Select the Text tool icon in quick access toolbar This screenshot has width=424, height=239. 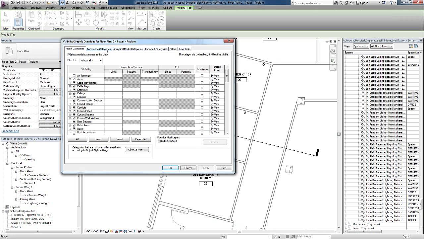(x=68, y=3)
